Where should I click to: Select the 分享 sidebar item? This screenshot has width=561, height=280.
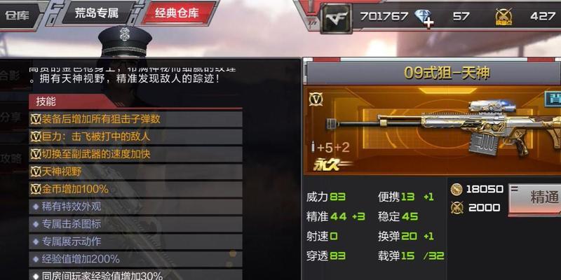11,117
